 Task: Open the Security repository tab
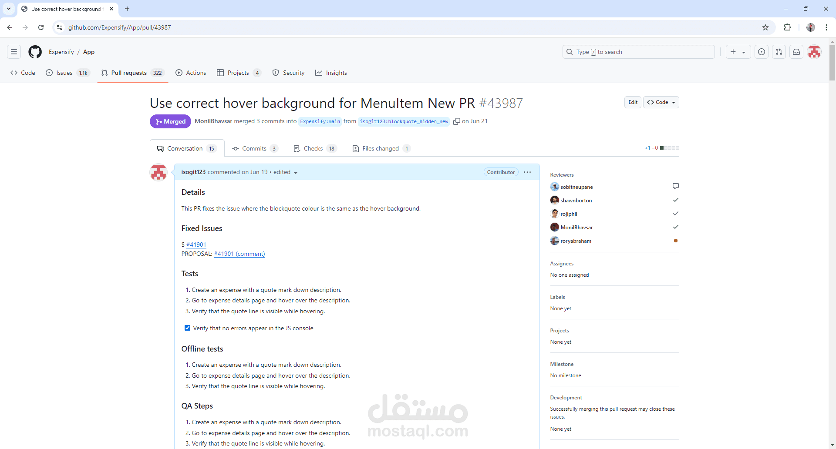[x=288, y=73]
